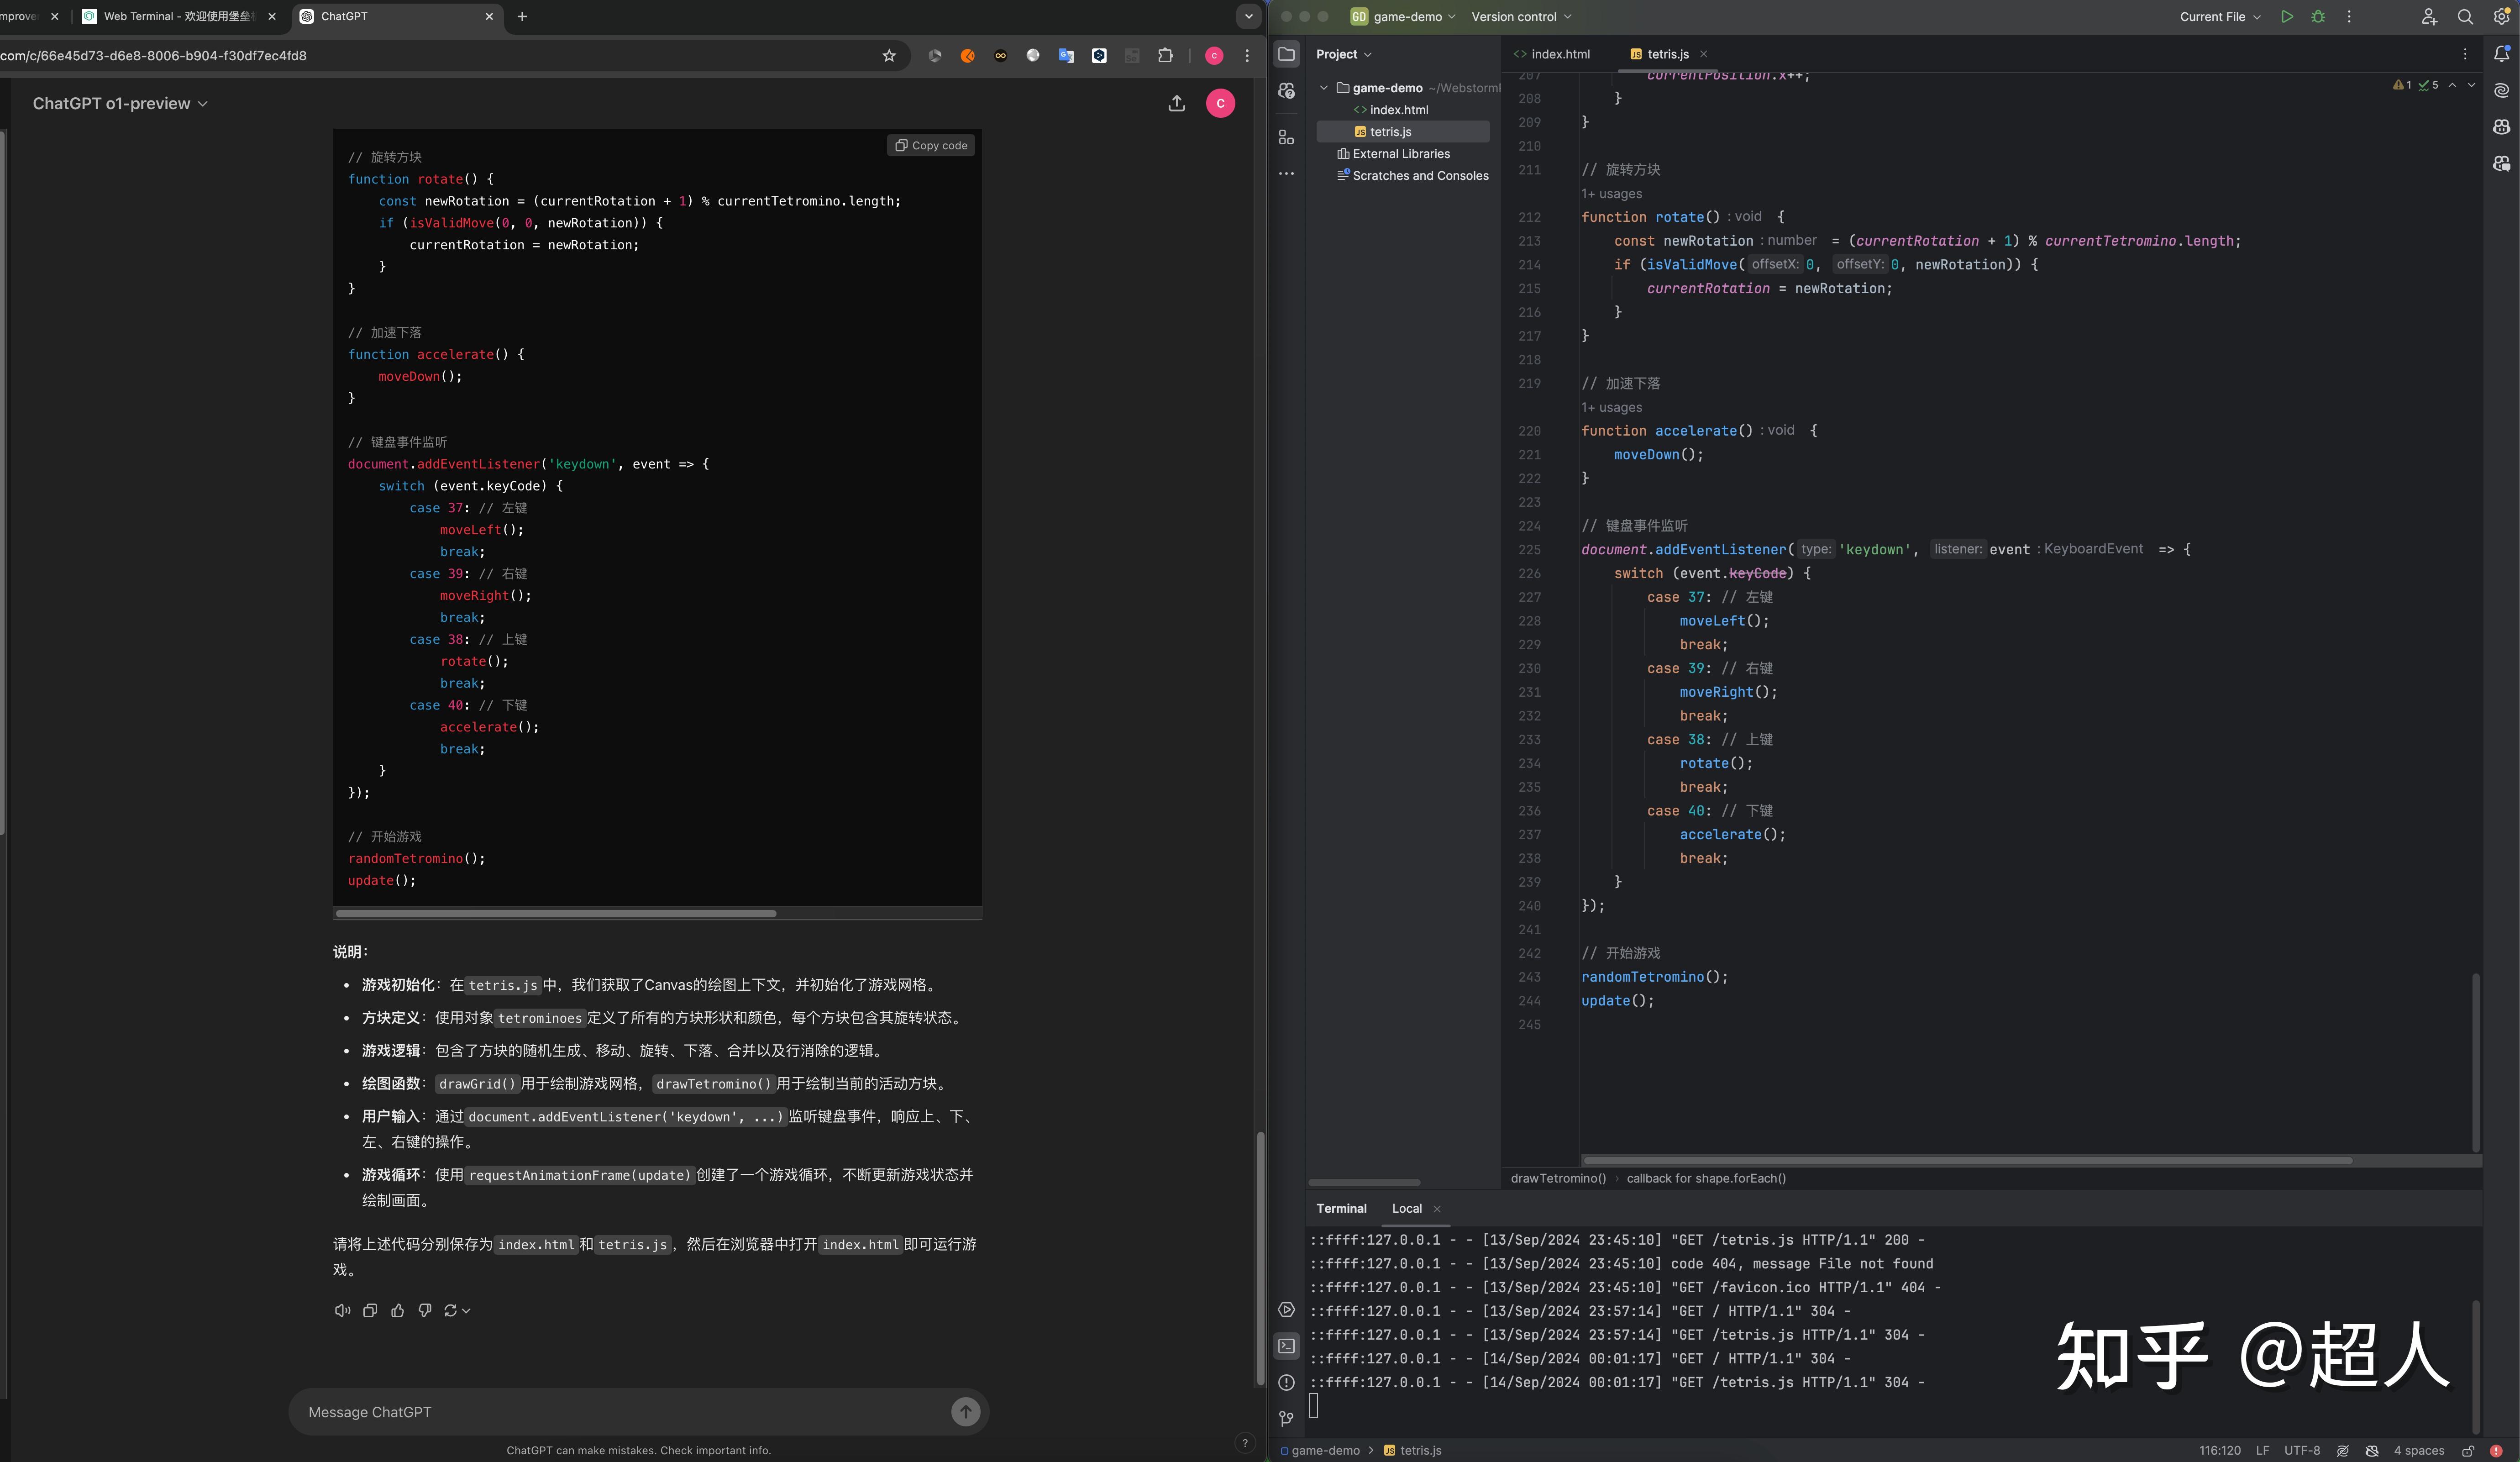
Task: Select tetris.js in project tree
Action: pyautogui.click(x=1402, y=132)
